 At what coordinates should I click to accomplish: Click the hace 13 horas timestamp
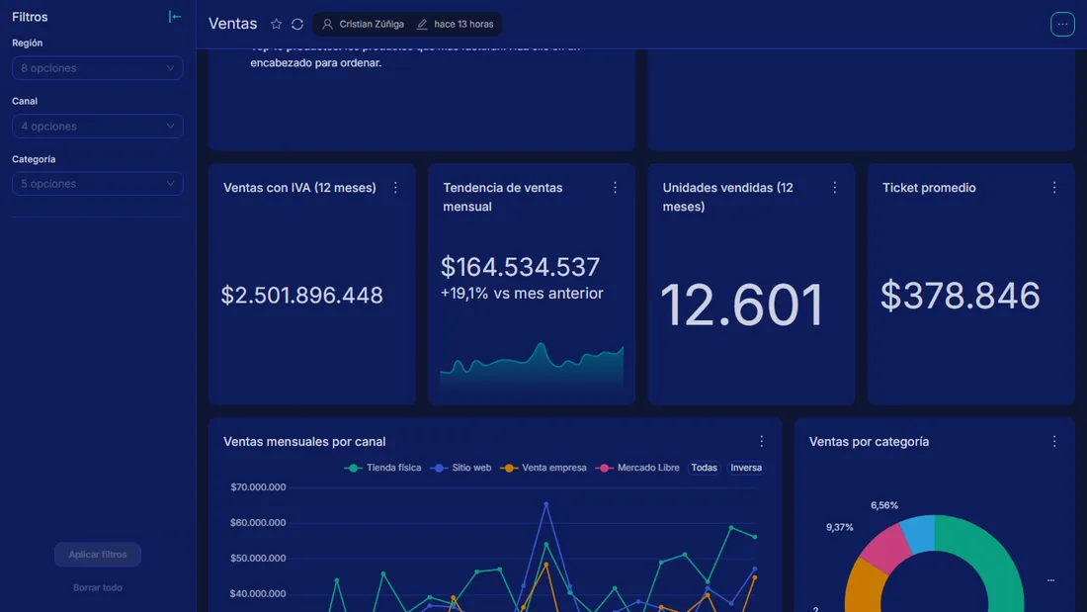(x=463, y=25)
